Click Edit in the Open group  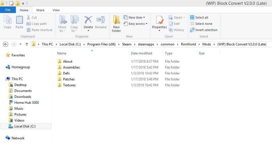click(x=174, y=24)
